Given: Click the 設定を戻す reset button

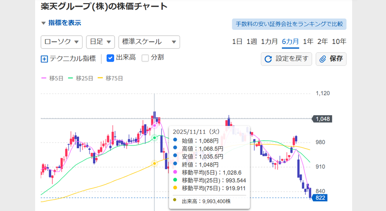Looking at the screenshot, I should (286, 59).
